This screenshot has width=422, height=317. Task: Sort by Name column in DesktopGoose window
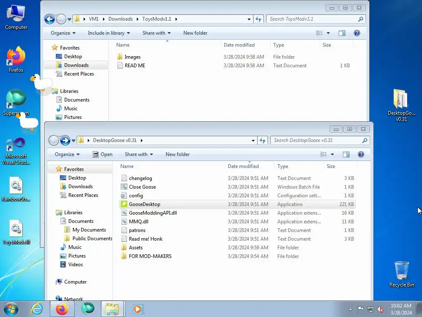coord(127,166)
